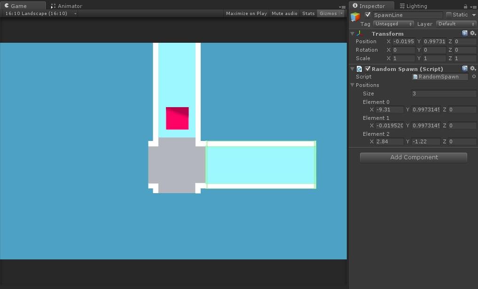Open the Transform gear settings menu
Image resolution: width=478 pixels, height=289 pixels.
[472, 33]
